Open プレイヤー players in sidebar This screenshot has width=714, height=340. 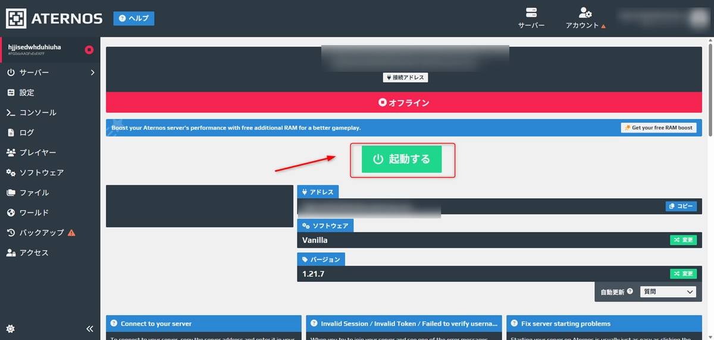pos(50,152)
